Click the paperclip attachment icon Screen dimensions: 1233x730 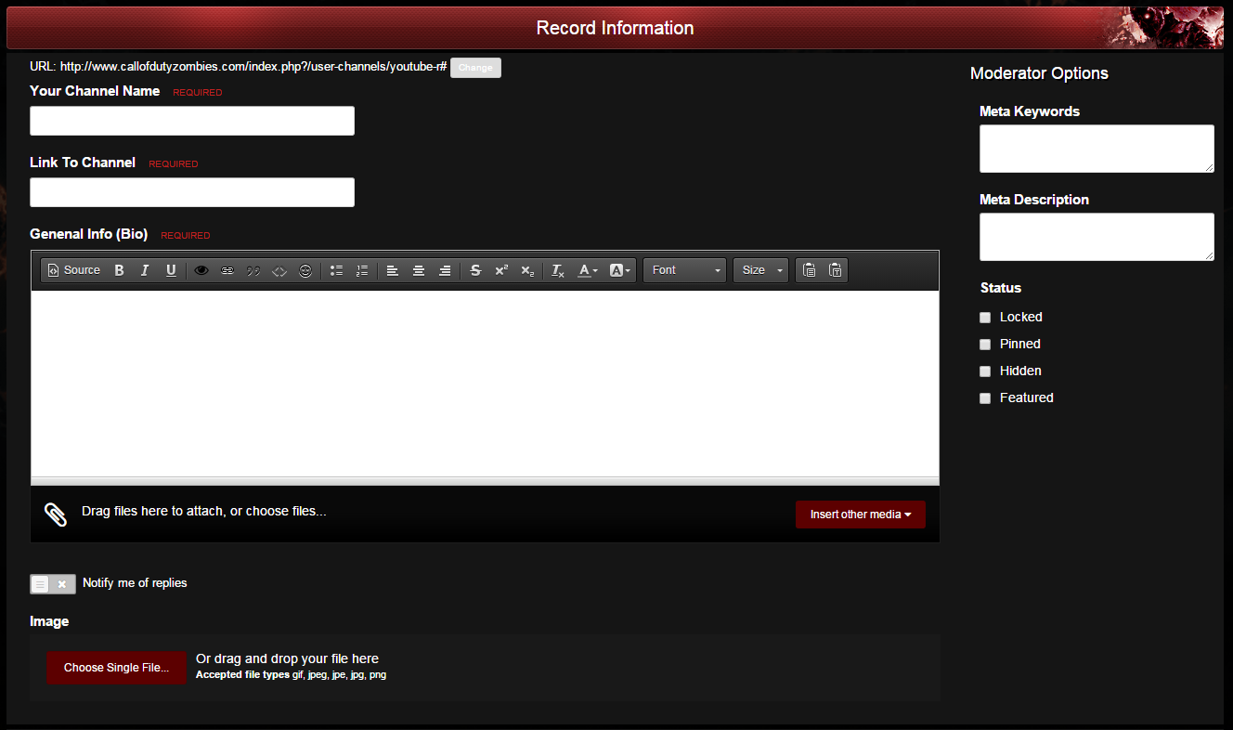(x=56, y=515)
